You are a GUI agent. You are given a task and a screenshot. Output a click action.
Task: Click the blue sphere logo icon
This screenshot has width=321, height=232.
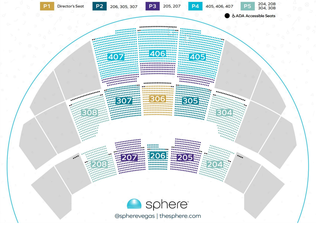(x=134, y=204)
